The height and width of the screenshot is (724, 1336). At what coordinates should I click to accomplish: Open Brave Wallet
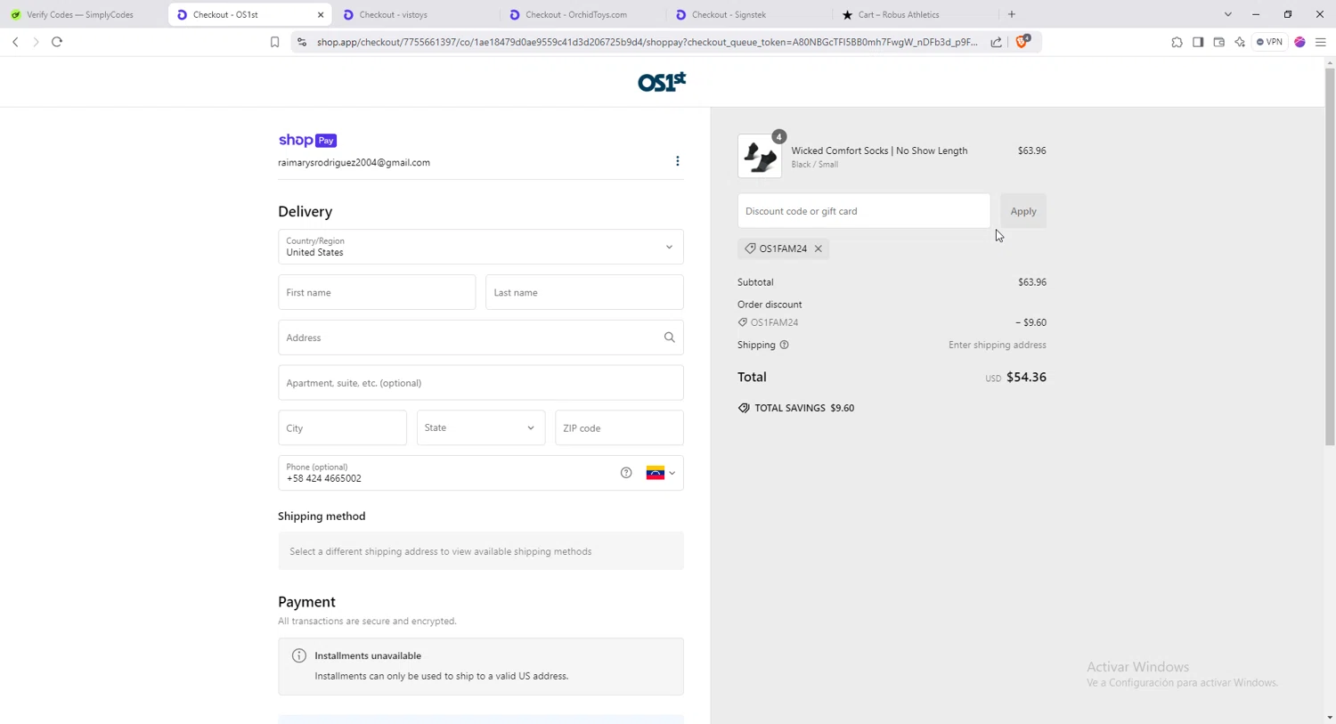[1218, 42]
